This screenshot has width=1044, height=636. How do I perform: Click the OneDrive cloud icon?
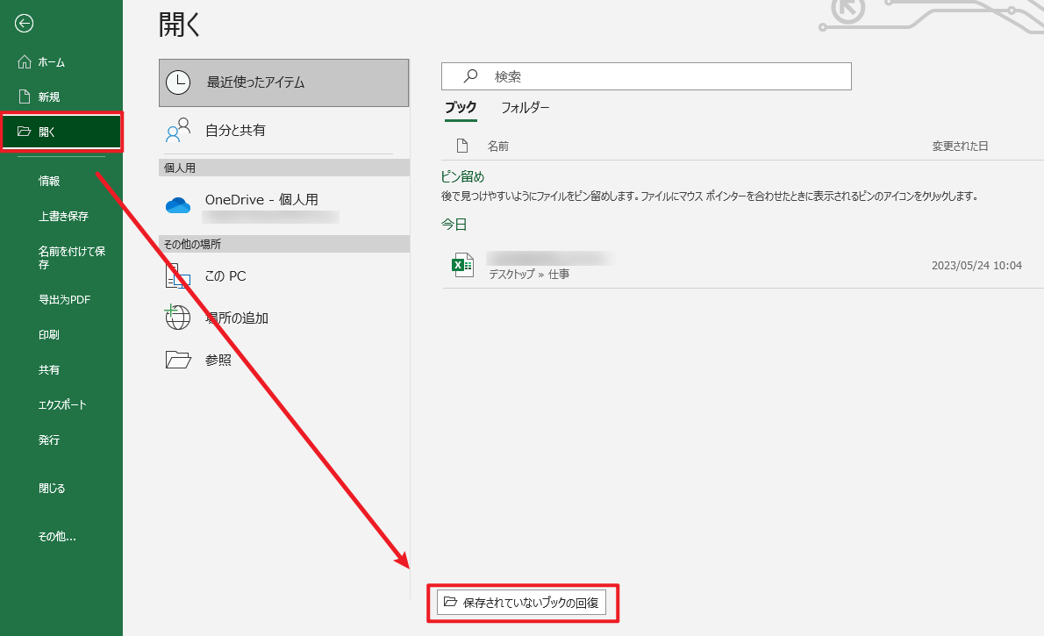178,205
